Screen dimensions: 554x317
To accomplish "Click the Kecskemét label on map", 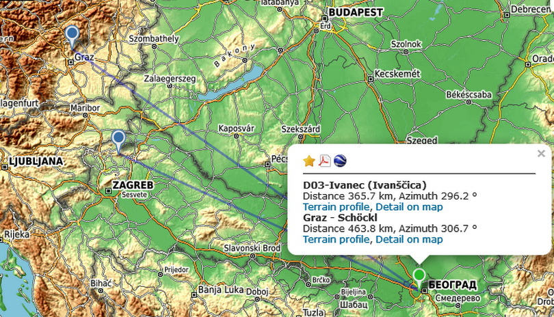I will pyautogui.click(x=397, y=74).
